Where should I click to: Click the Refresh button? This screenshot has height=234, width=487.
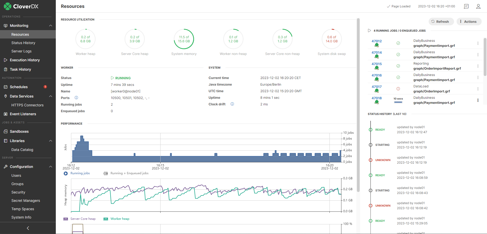(441, 22)
